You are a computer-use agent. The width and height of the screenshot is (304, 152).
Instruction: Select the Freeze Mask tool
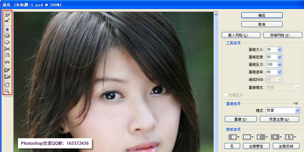point(8,70)
